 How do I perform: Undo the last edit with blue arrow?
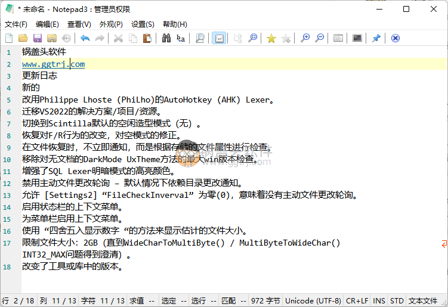(85, 38)
